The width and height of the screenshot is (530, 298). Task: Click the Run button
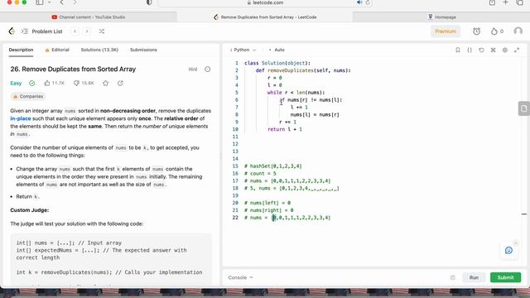474,277
